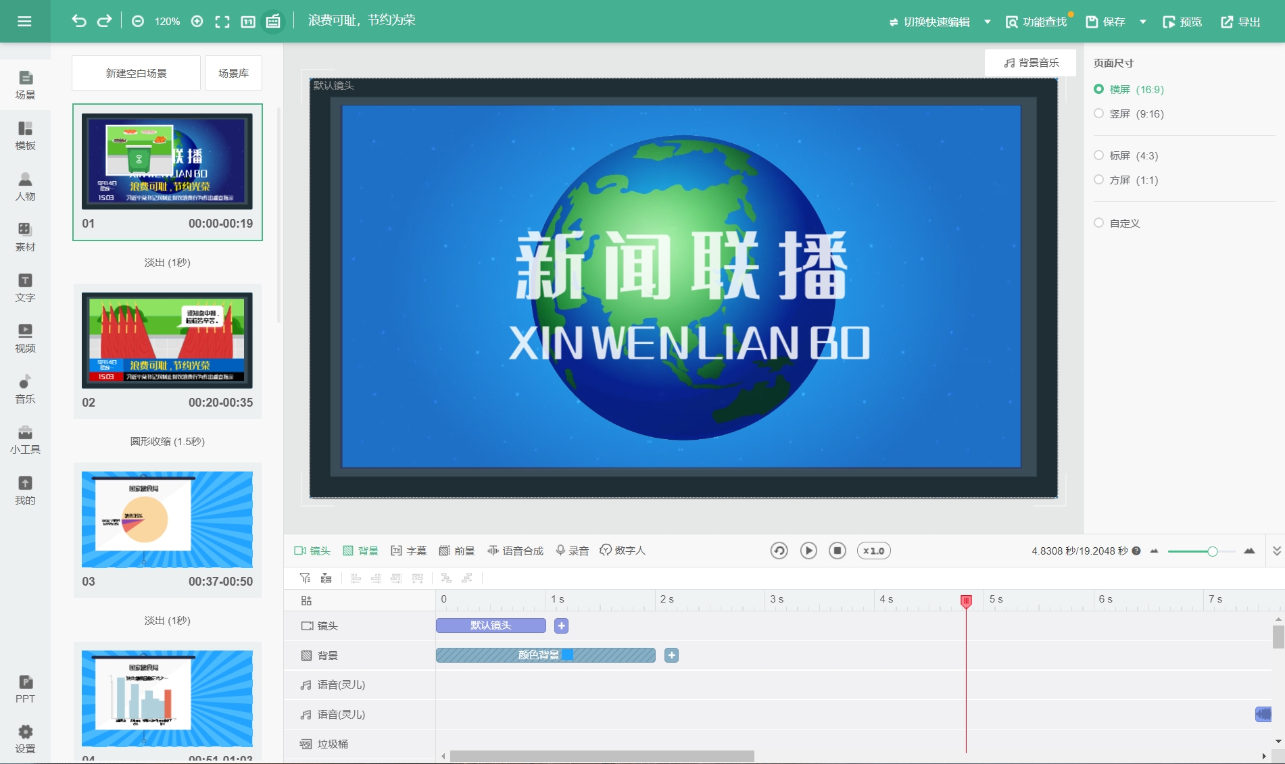Viewport: 1285px width, 764px height.
Task: Click the replay from start button
Action: pos(779,551)
